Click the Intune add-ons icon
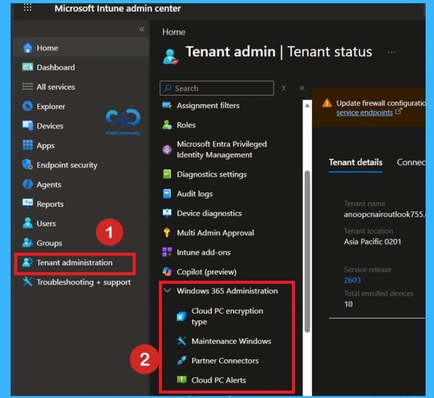The image size is (434, 398). 167,252
